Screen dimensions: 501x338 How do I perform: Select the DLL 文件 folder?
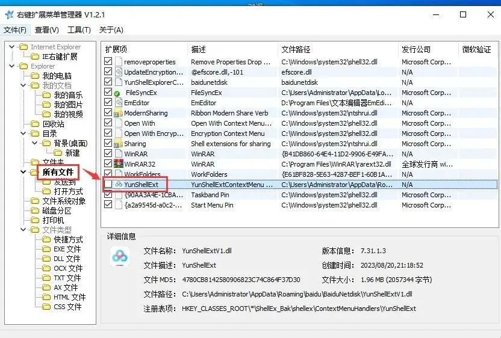coord(67,259)
